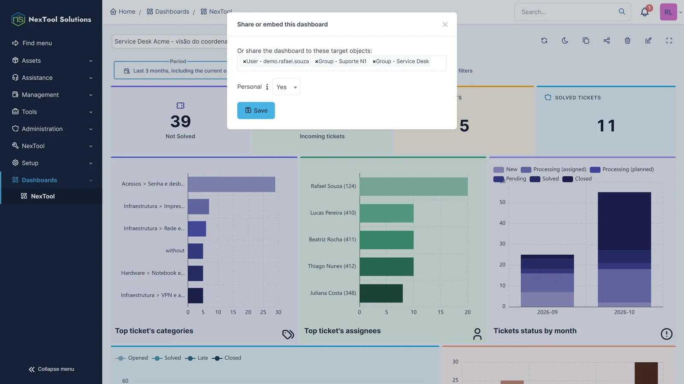Screen dimensions: 684x384
Task: Open the Personal Yes dropdown
Action: tap(286, 87)
